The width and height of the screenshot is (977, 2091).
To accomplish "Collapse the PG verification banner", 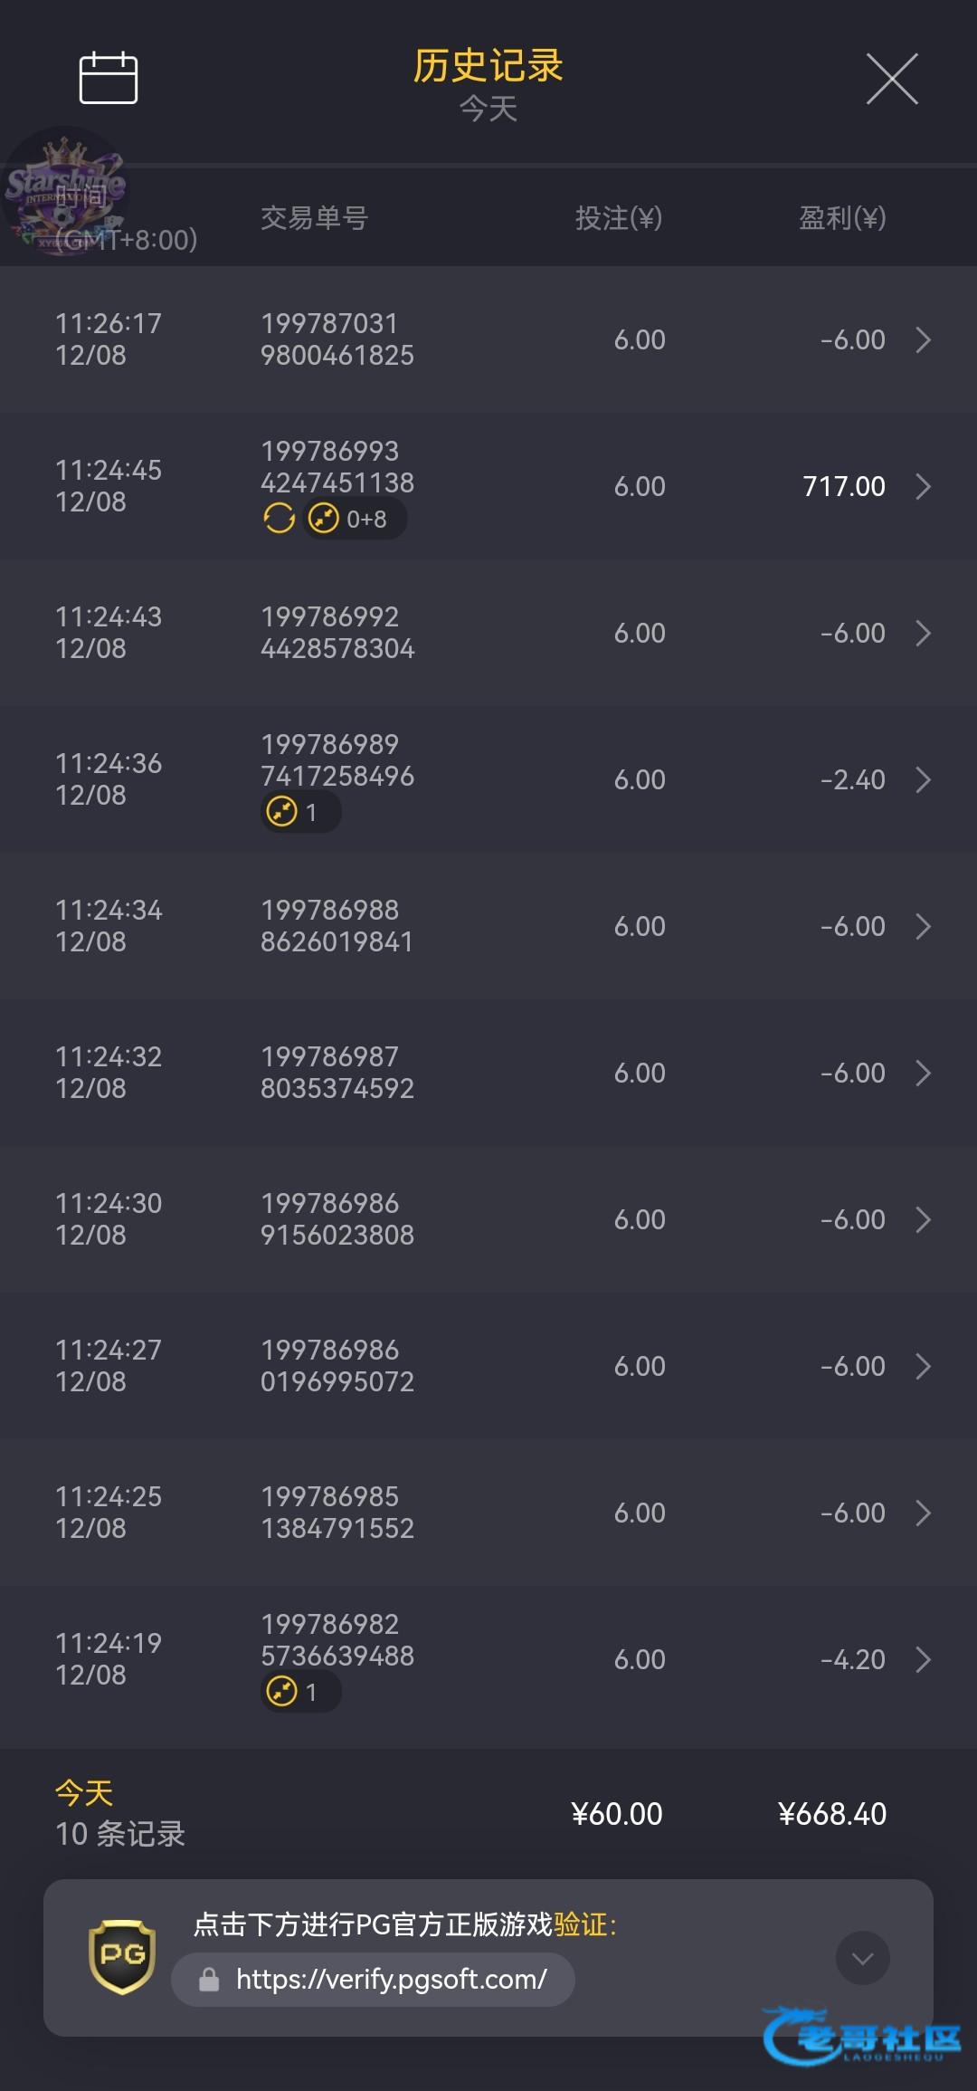I will [862, 1958].
